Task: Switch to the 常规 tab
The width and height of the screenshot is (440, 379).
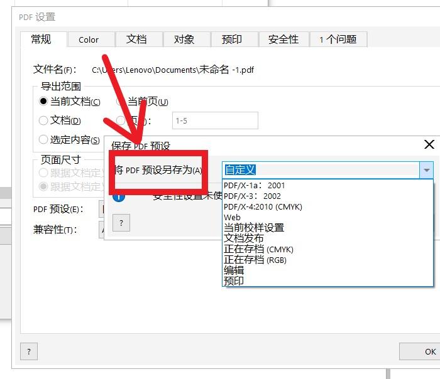Action: coord(43,39)
